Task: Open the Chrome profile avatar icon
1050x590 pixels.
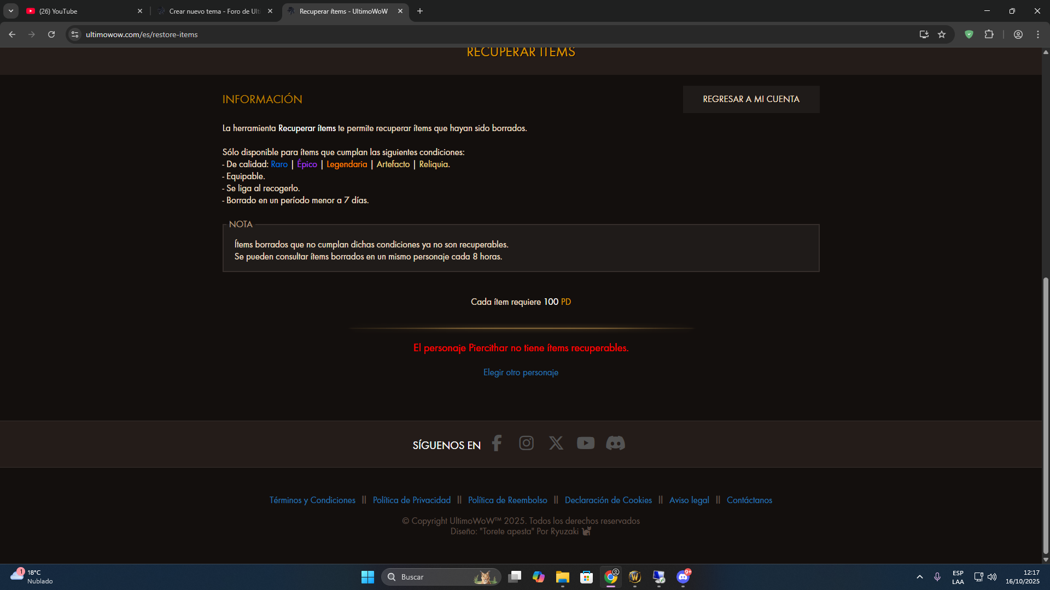Action: pos(1018,34)
